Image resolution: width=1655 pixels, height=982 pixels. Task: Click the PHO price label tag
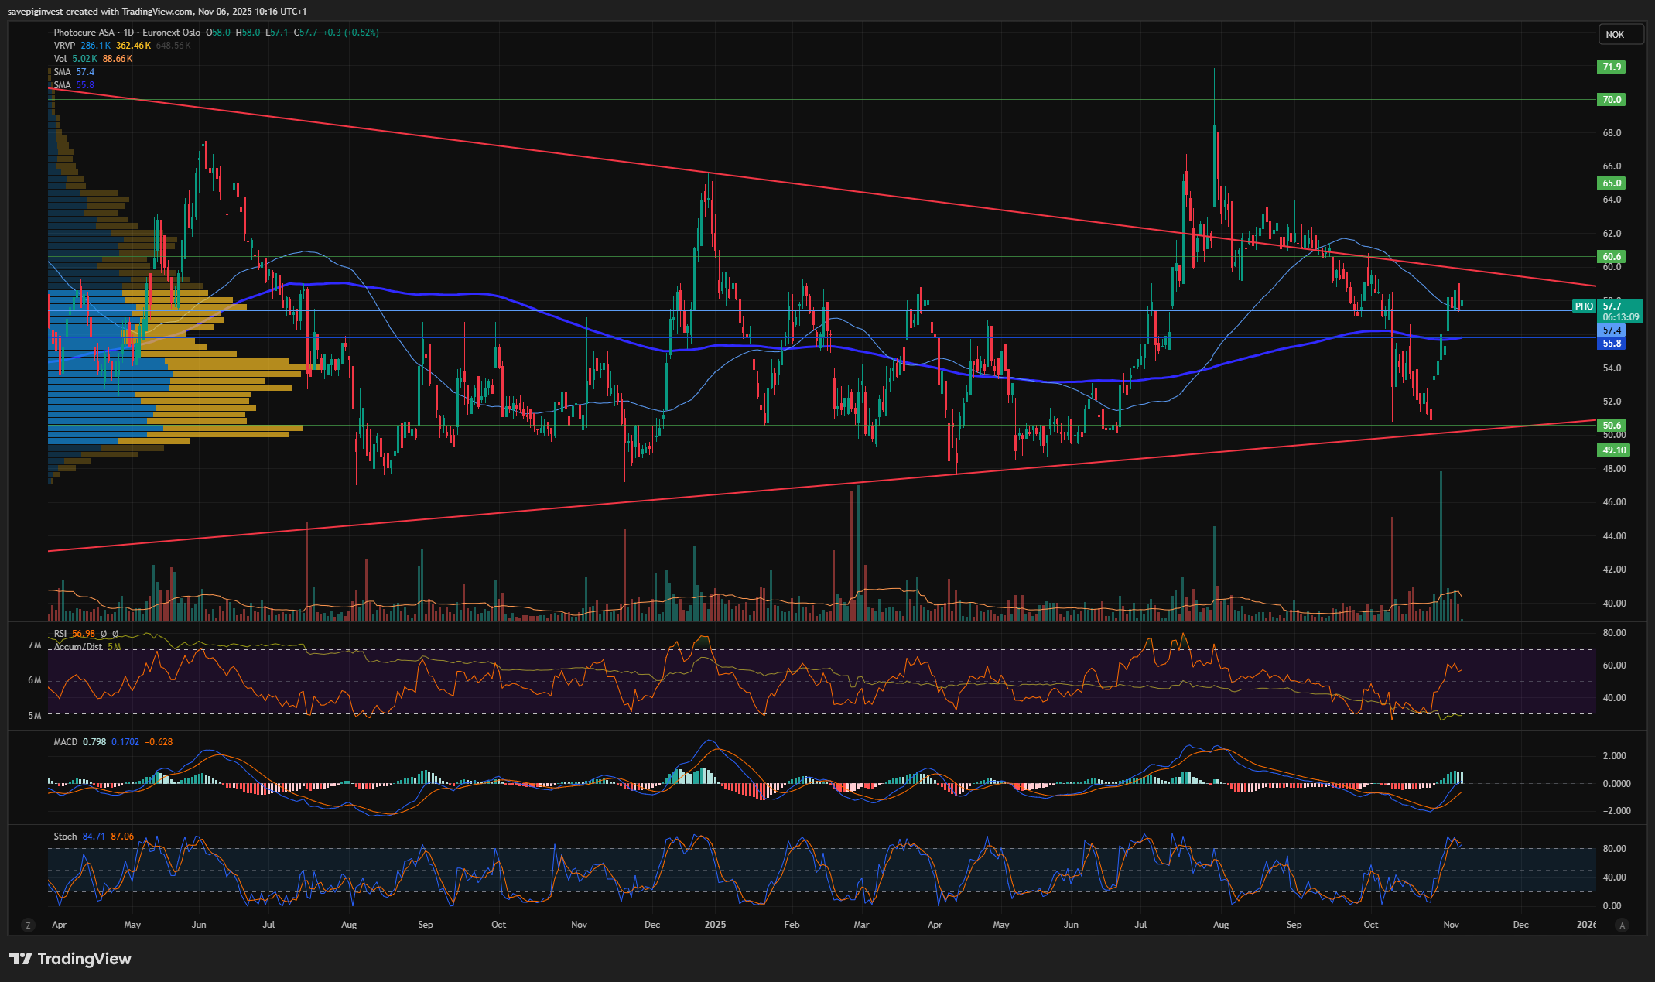(1584, 306)
